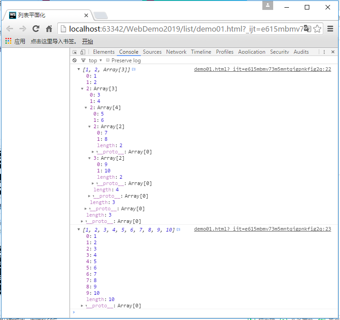The width and height of the screenshot is (340, 320).
Task: Open source link demo01.html line 22
Action: click(262, 69)
